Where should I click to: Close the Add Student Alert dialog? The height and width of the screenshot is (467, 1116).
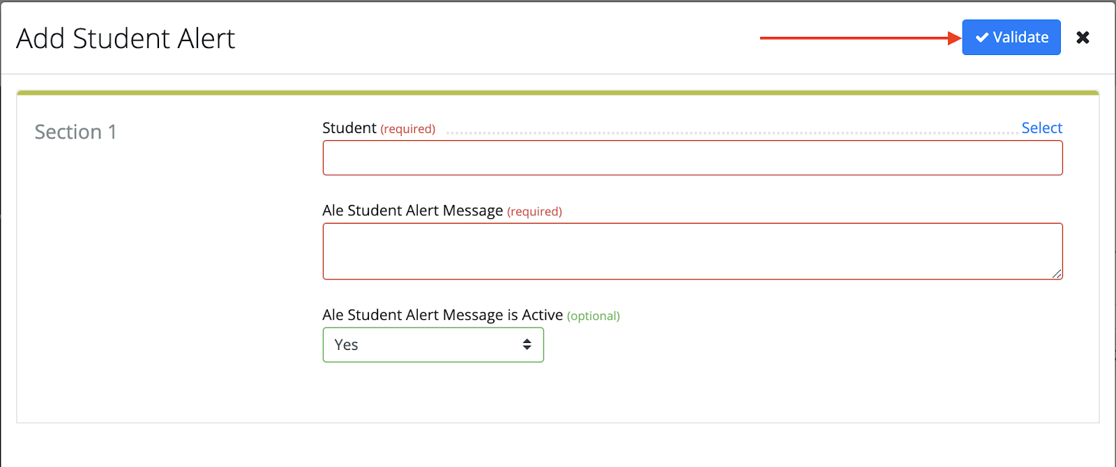click(1083, 38)
